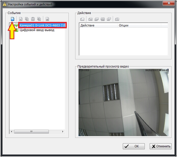Image resolution: width=177 pixels, height=157 pixels.
Task: Click the Опции column header
Action: pyautogui.click(x=142, y=25)
